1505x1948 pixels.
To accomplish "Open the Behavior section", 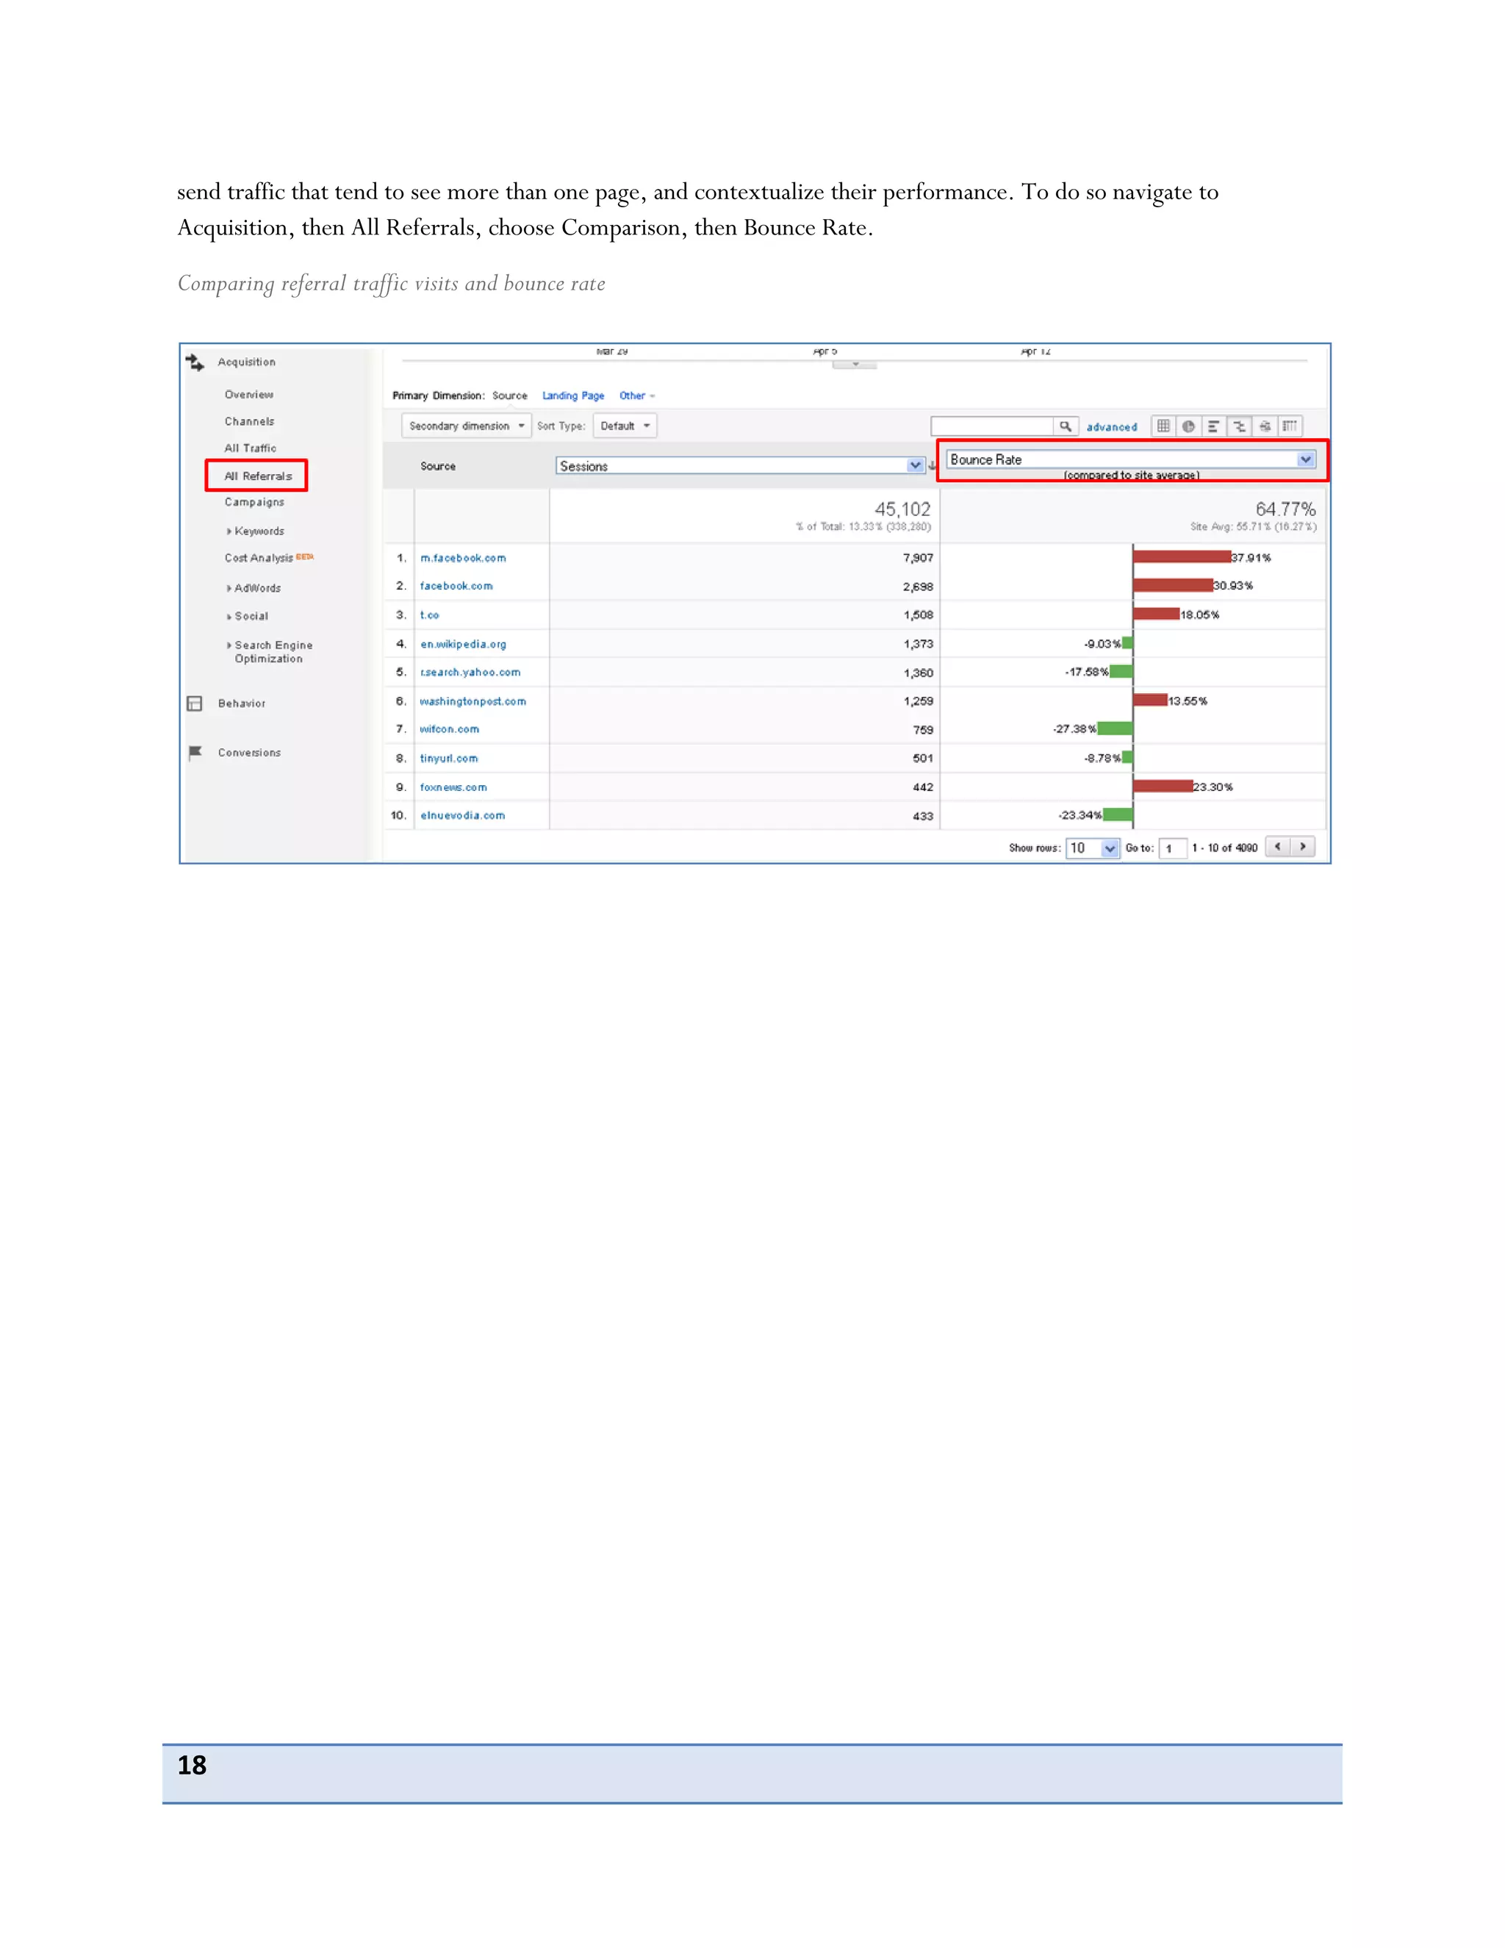I will click(x=242, y=703).
